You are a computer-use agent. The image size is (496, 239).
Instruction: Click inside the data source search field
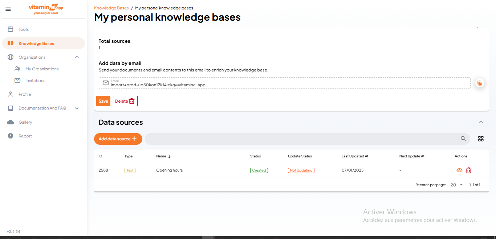click(290, 139)
